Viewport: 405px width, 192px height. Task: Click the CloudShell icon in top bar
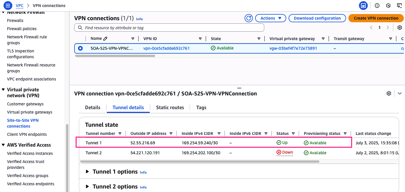(x=363, y=6)
